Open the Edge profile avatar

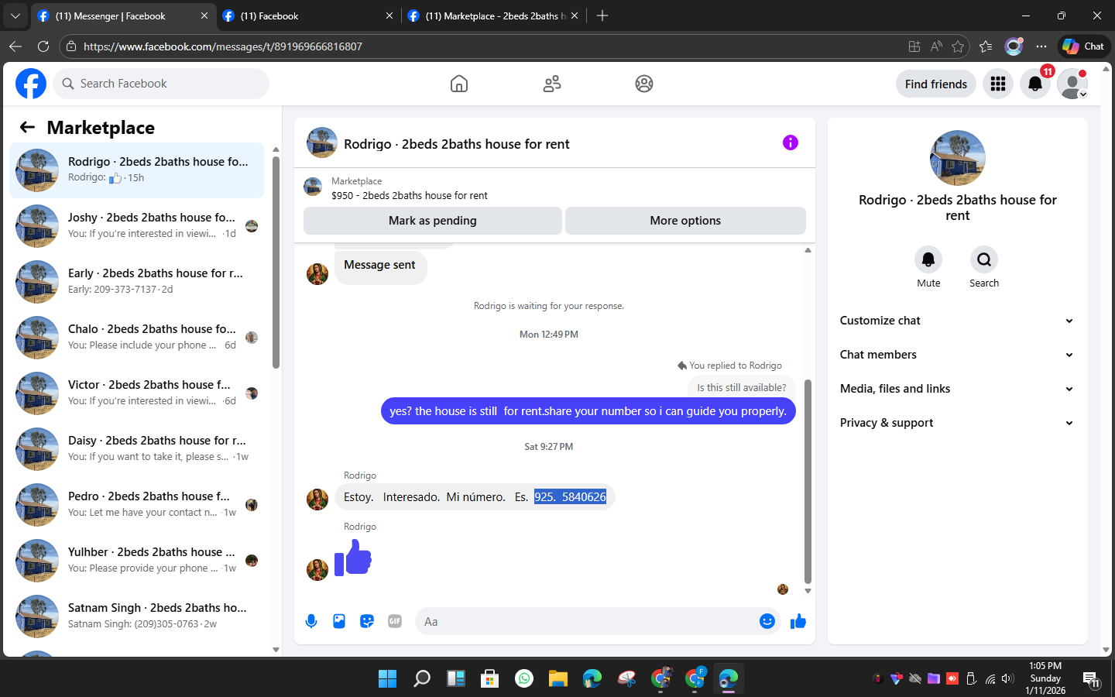(1014, 46)
